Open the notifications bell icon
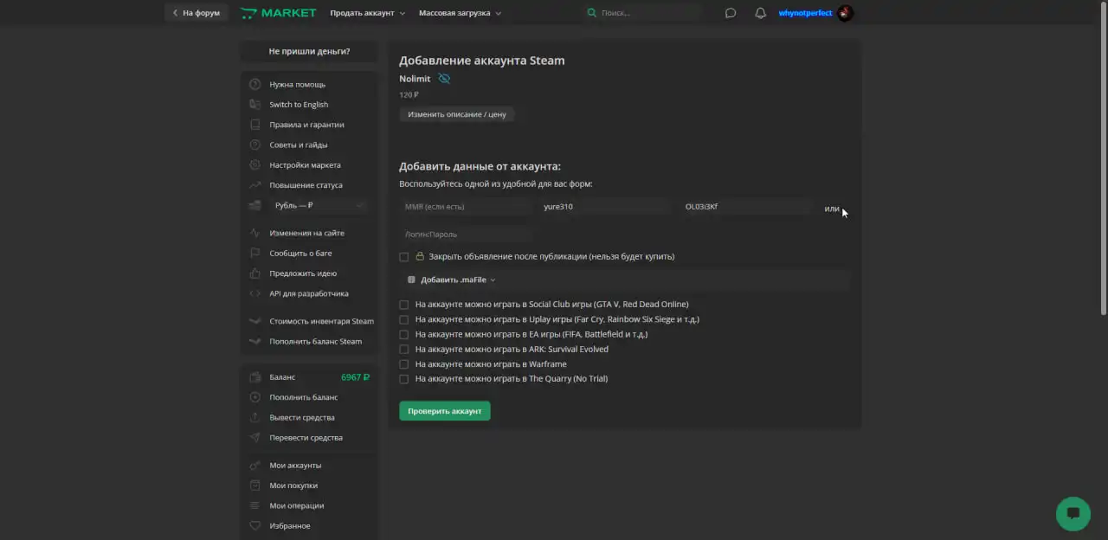1108x540 pixels. [760, 13]
